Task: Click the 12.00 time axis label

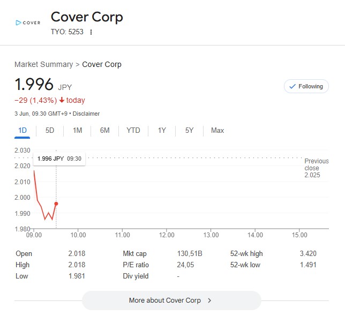Action: coord(167,235)
